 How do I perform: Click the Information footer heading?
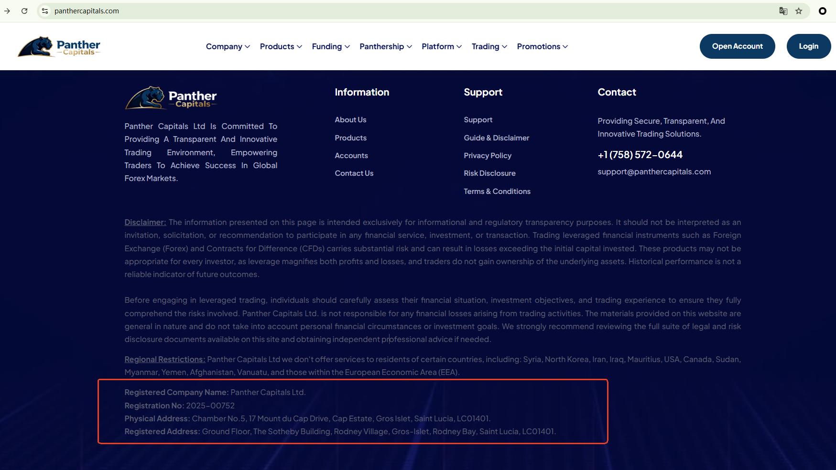[362, 92]
